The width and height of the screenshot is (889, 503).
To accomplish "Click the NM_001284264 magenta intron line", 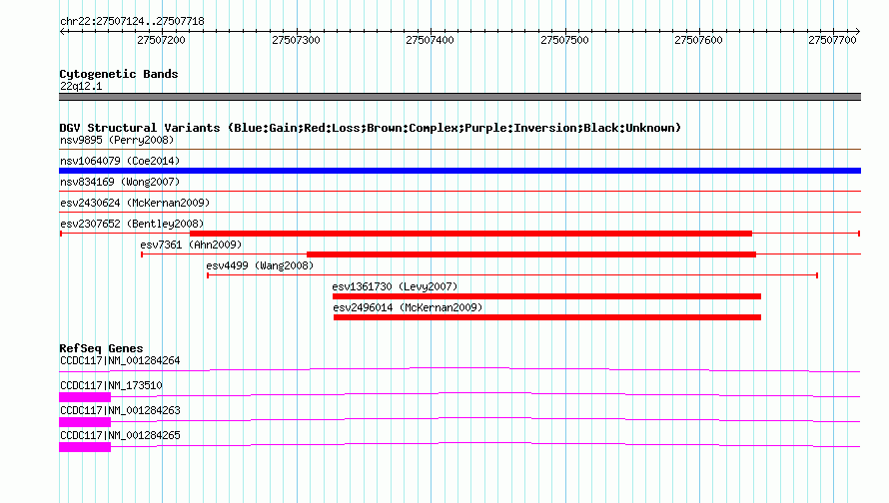I will [x=459, y=369].
